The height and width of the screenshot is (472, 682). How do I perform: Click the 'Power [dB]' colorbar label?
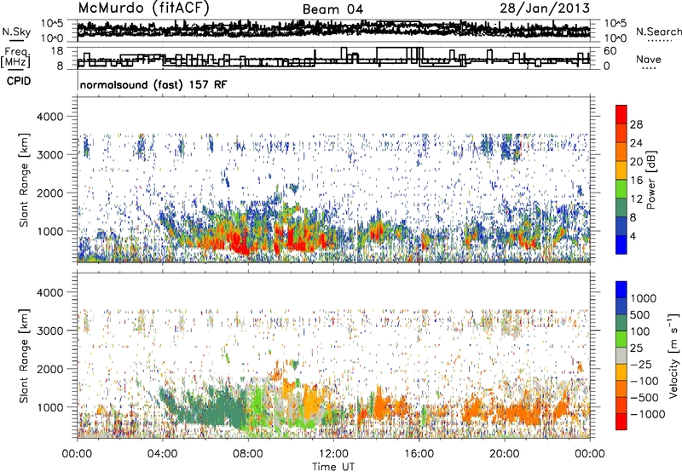tap(651, 180)
